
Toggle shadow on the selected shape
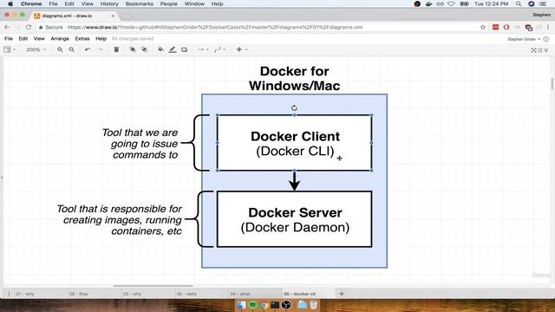(x=184, y=49)
